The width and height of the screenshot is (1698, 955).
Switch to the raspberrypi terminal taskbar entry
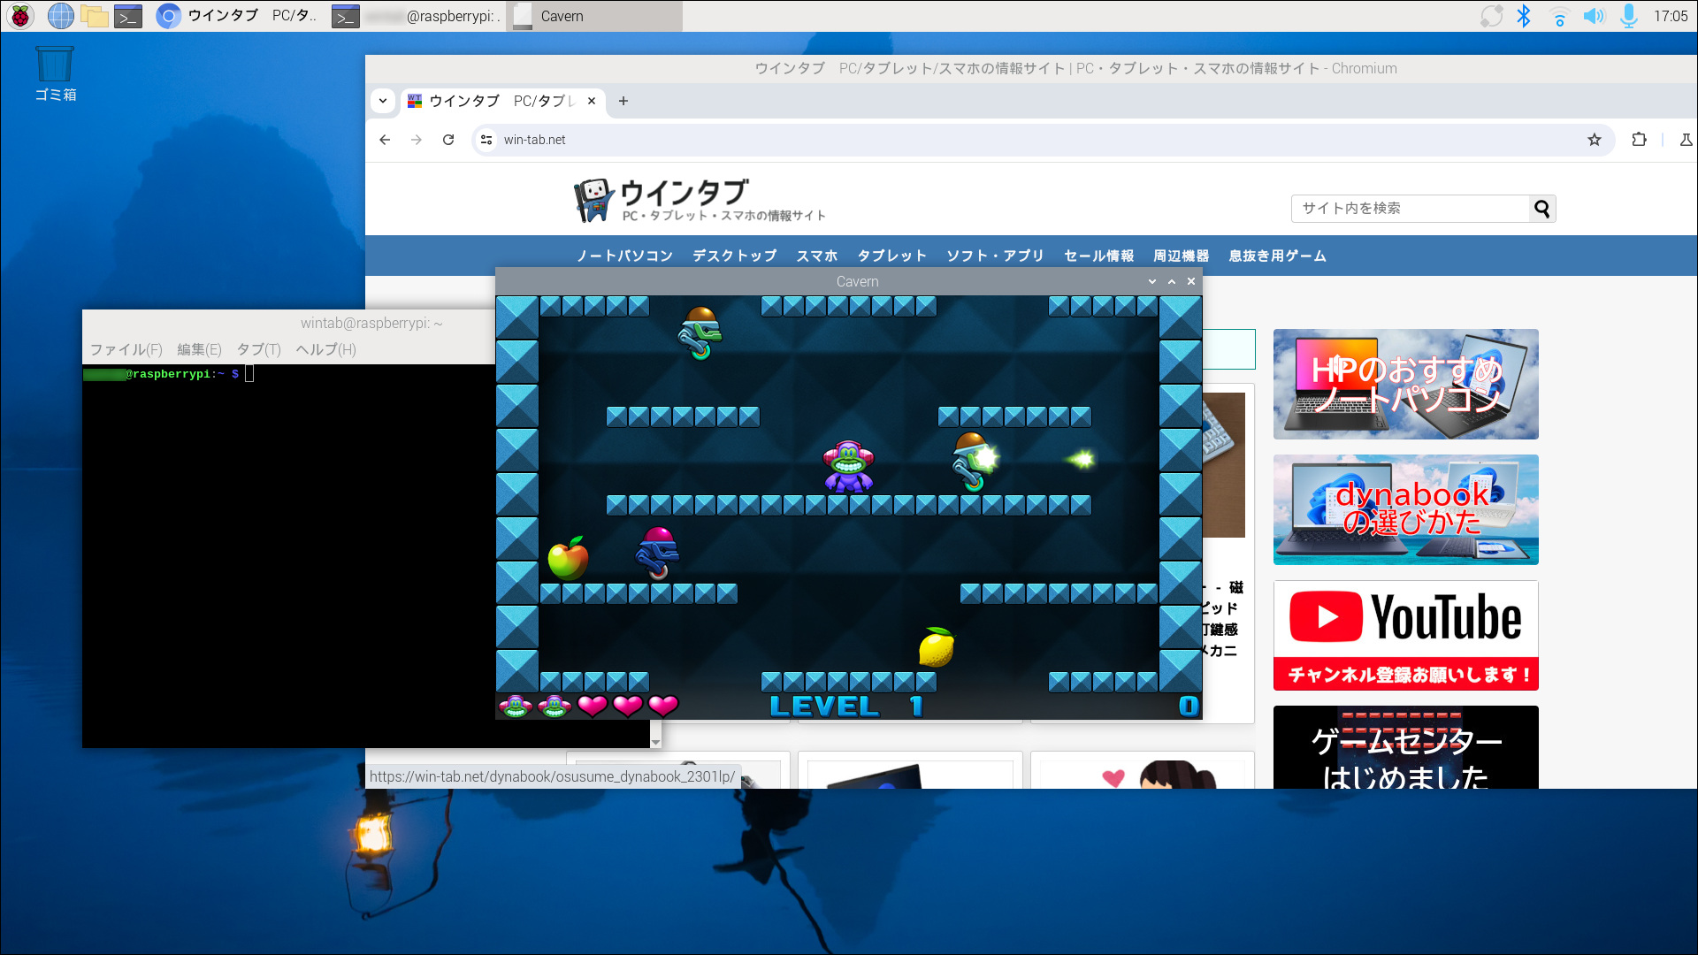pyautogui.click(x=416, y=16)
